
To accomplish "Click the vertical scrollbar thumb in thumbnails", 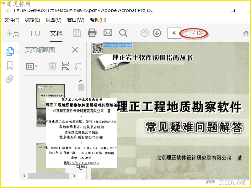I will 81,87.
